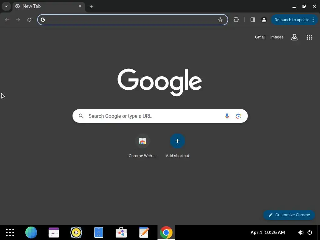The image size is (320, 240).
Task: Open Chrome Web Store shortcut
Action: pyautogui.click(x=142, y=146)
